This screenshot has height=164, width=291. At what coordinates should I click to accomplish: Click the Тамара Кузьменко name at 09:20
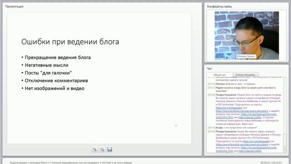pyautogui.click(x=226, y=132)
